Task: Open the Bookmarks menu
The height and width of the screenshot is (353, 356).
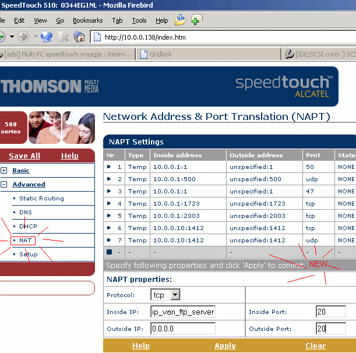Action: coord(88,20)
